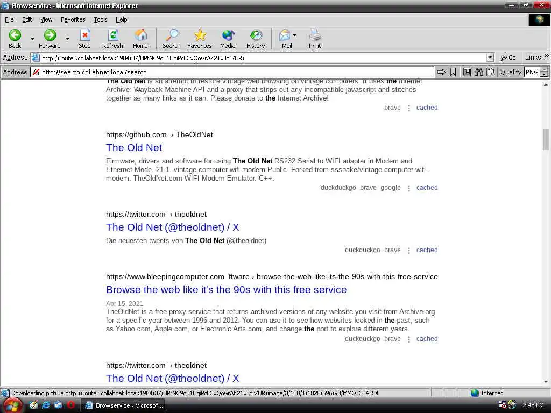This screenshot has height=413, width=551.
Task: Click the Browservice clipboard icon
Action: [491, 72]
